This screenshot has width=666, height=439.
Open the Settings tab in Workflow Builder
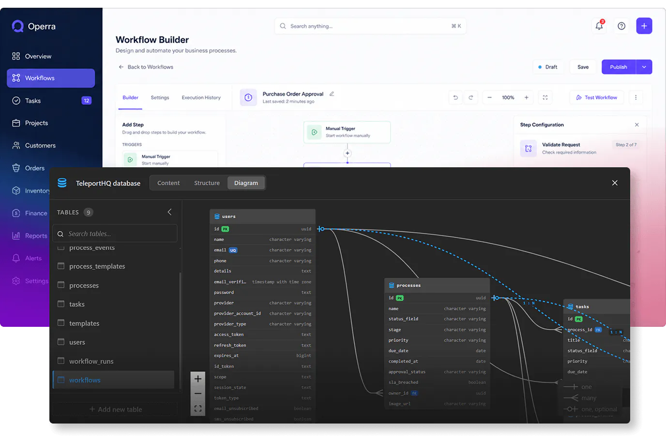(x=160, y=98)
